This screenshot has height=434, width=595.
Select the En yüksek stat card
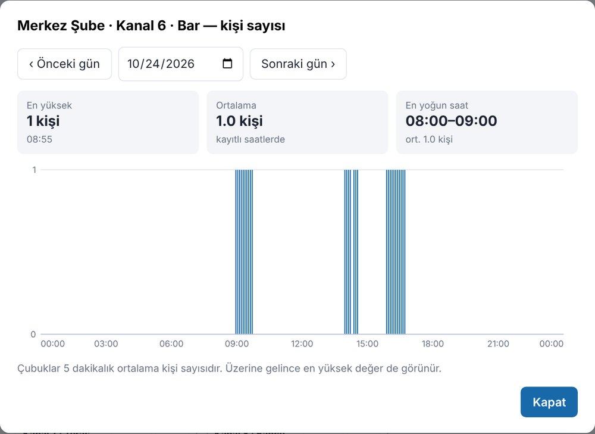click(108, 122)
